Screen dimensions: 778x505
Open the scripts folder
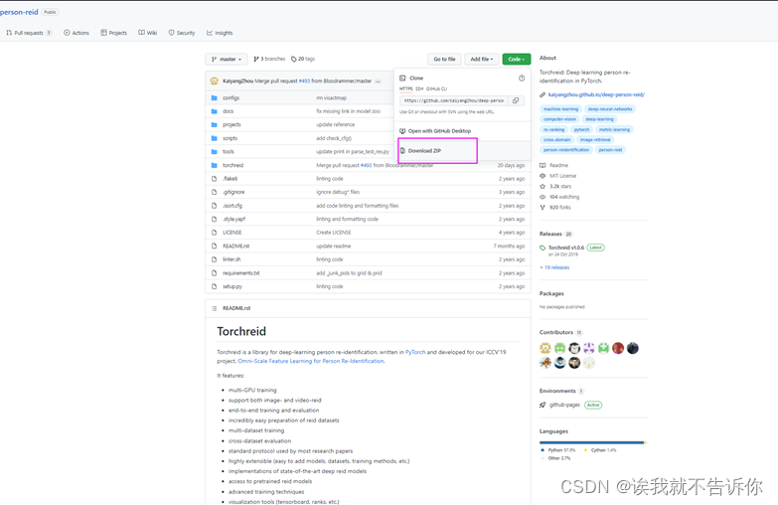(x=230, y=138)
